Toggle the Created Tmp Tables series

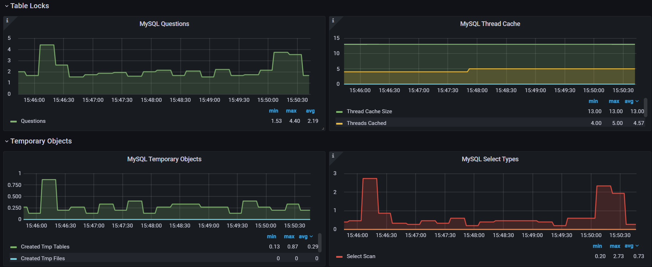[45, 247]
